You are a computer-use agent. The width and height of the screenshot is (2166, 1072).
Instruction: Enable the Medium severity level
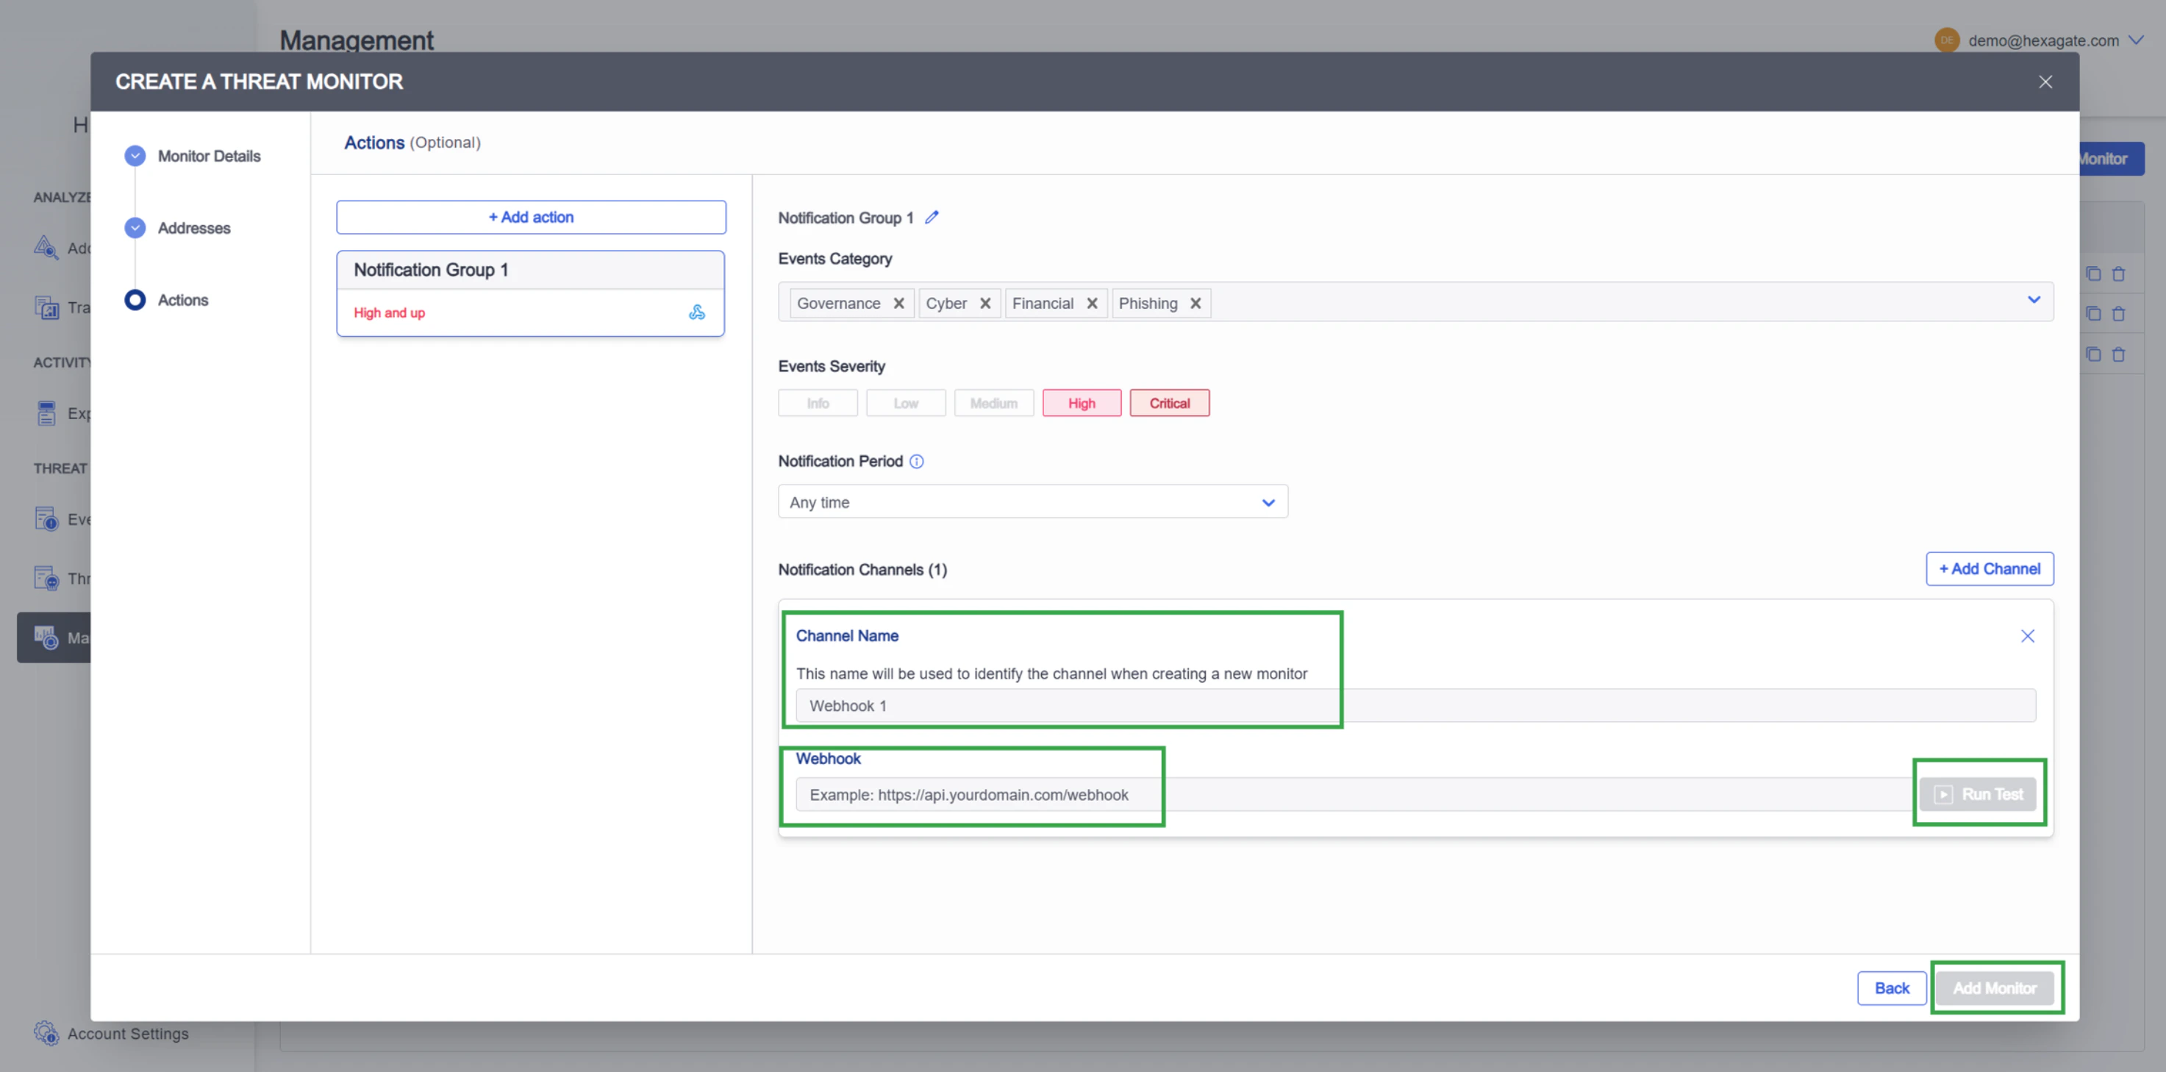coord(993,404)
